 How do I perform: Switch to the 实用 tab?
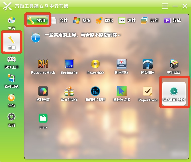37,20
